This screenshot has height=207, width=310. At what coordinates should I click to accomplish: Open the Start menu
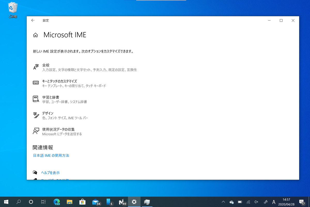6,202
